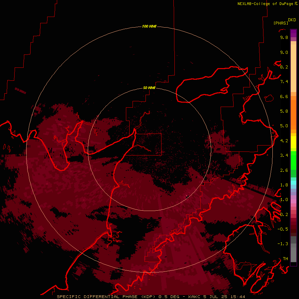This screenshot has height=299, width=299.
Task: Click the Specific Differential Phase KAKC caption
Action: click(x=151, y=297)
